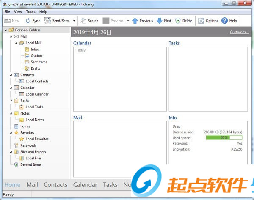
Task: Switch to the Tasks bottom tab
Action: [110, 185]
